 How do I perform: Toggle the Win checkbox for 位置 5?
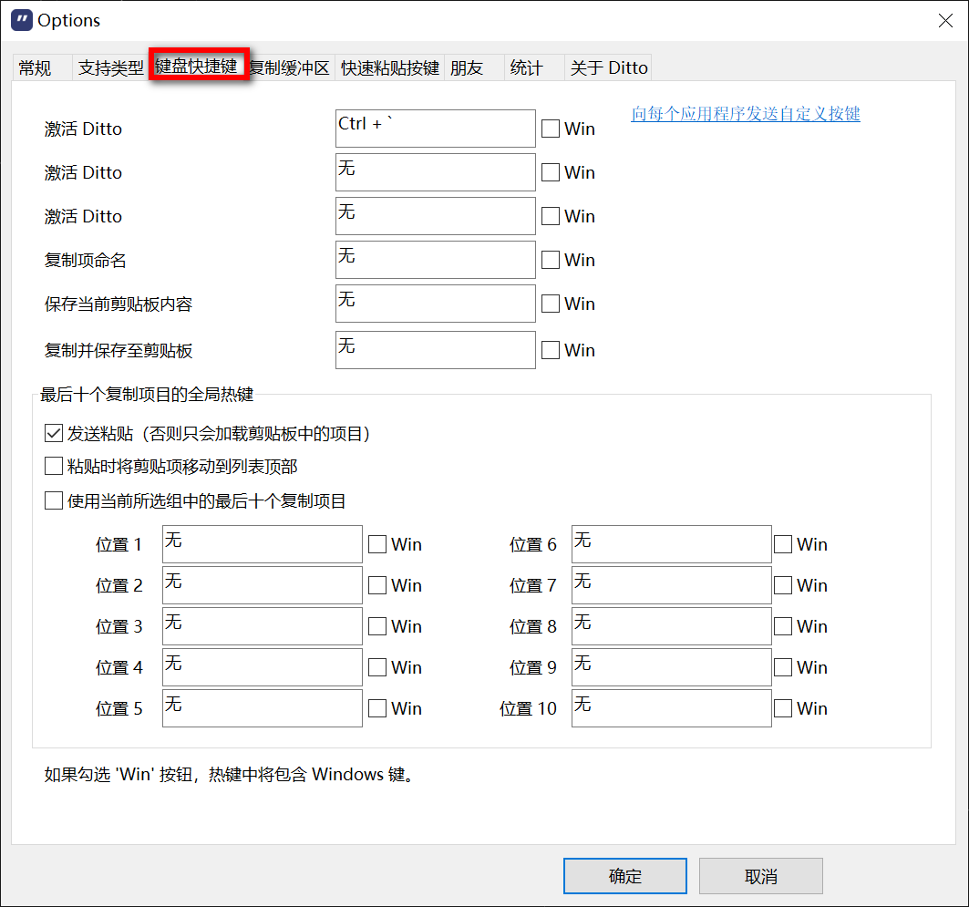pyautogui.click(x=377, y=708)
